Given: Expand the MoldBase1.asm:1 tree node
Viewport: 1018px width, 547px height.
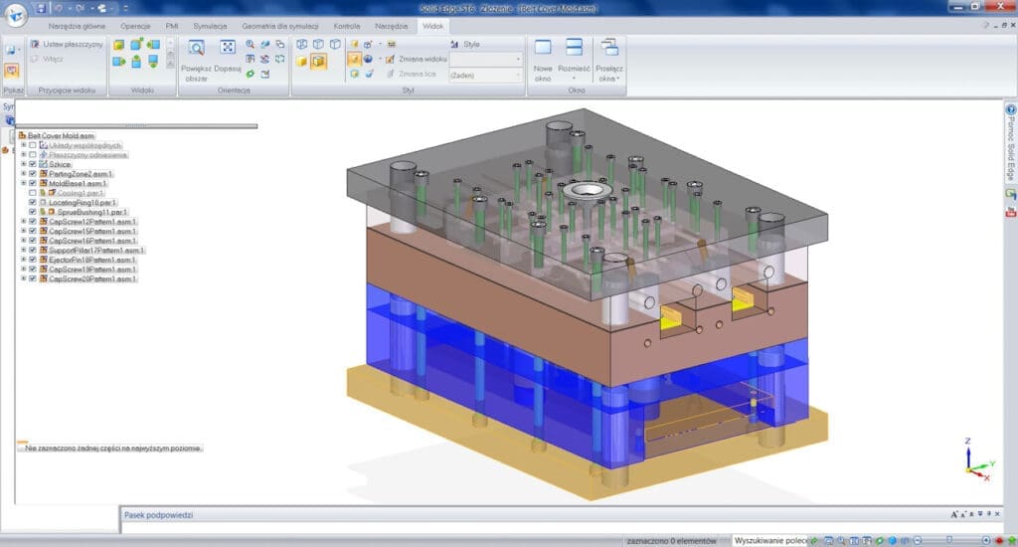Looking at the screenshot, I should pos(23,184).
